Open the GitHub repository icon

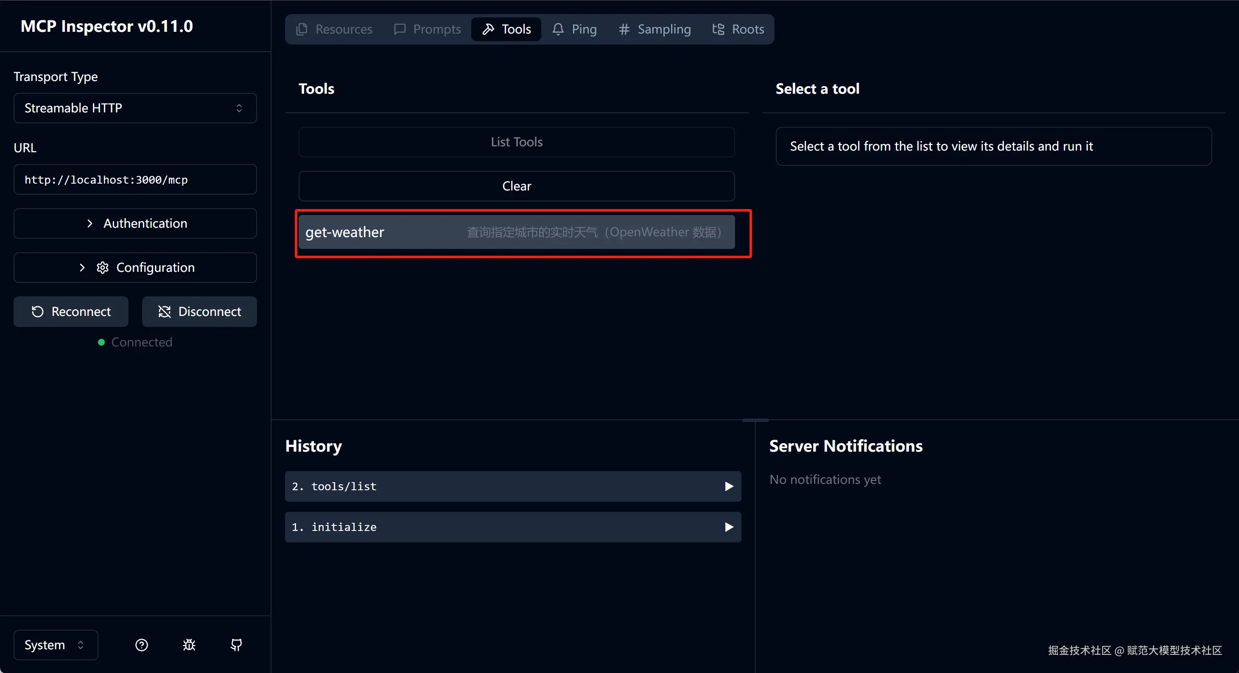[x=236, y=645]
